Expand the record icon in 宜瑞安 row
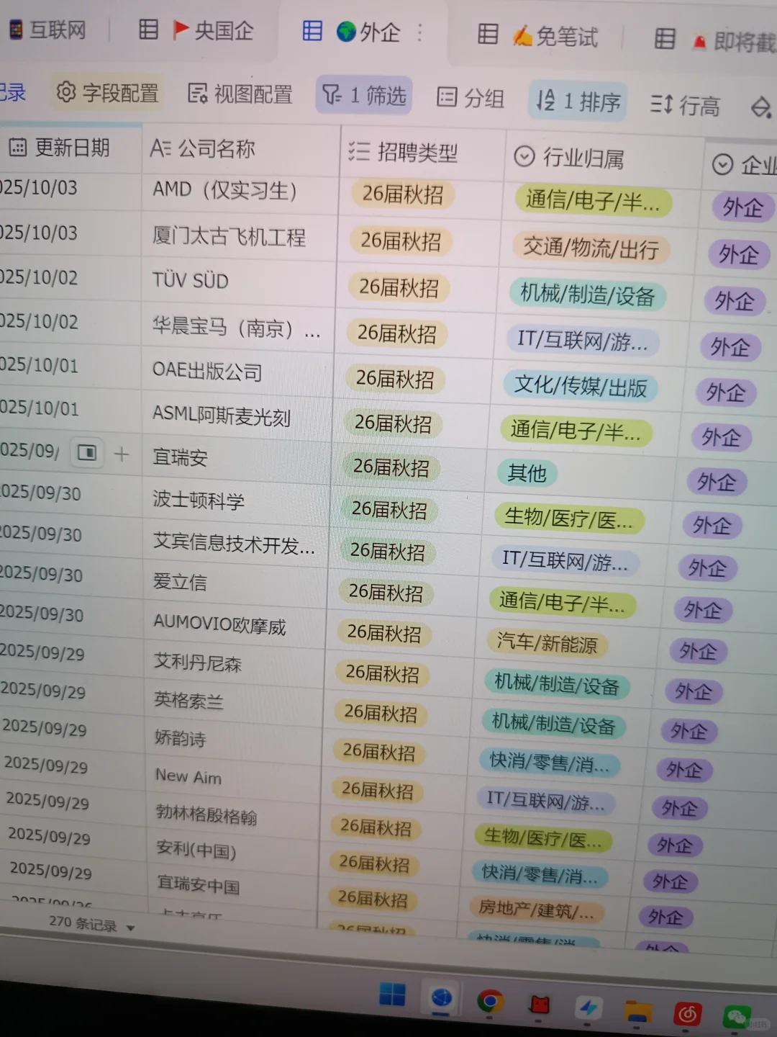The height and width of the screenshot is (1037, 777). pos(87,452)
